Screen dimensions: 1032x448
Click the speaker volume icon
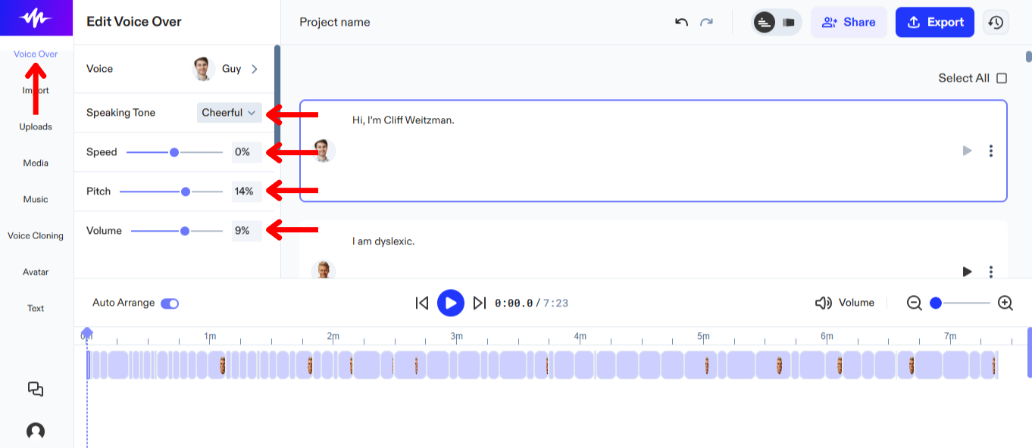823,303
